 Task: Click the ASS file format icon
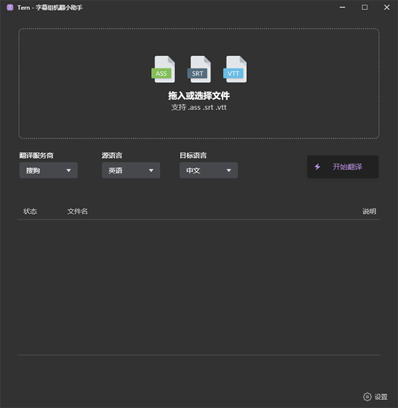point(163,69)
